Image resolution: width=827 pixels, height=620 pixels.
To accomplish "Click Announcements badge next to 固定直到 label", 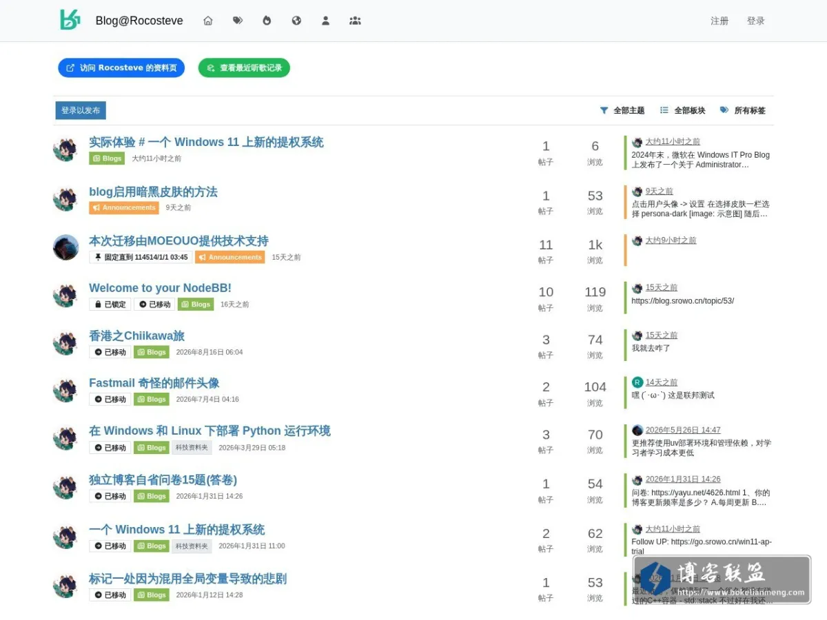I will (229, 257).
